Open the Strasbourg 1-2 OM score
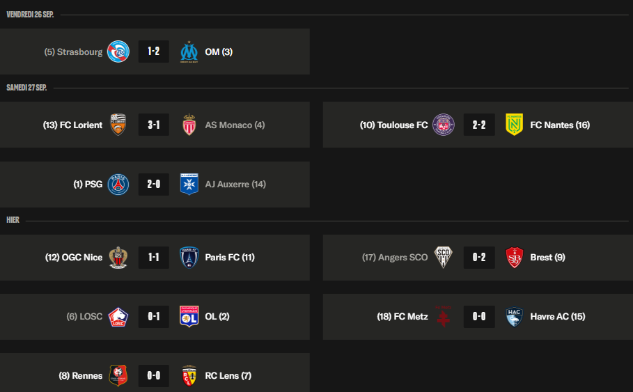Image resolution: width=633 pixels, height=392 pixels. click(154, 52)
